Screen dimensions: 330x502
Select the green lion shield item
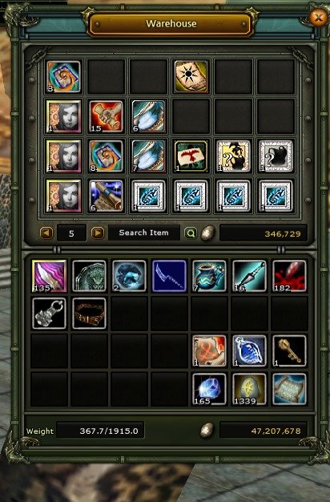(x=89, y=276)
